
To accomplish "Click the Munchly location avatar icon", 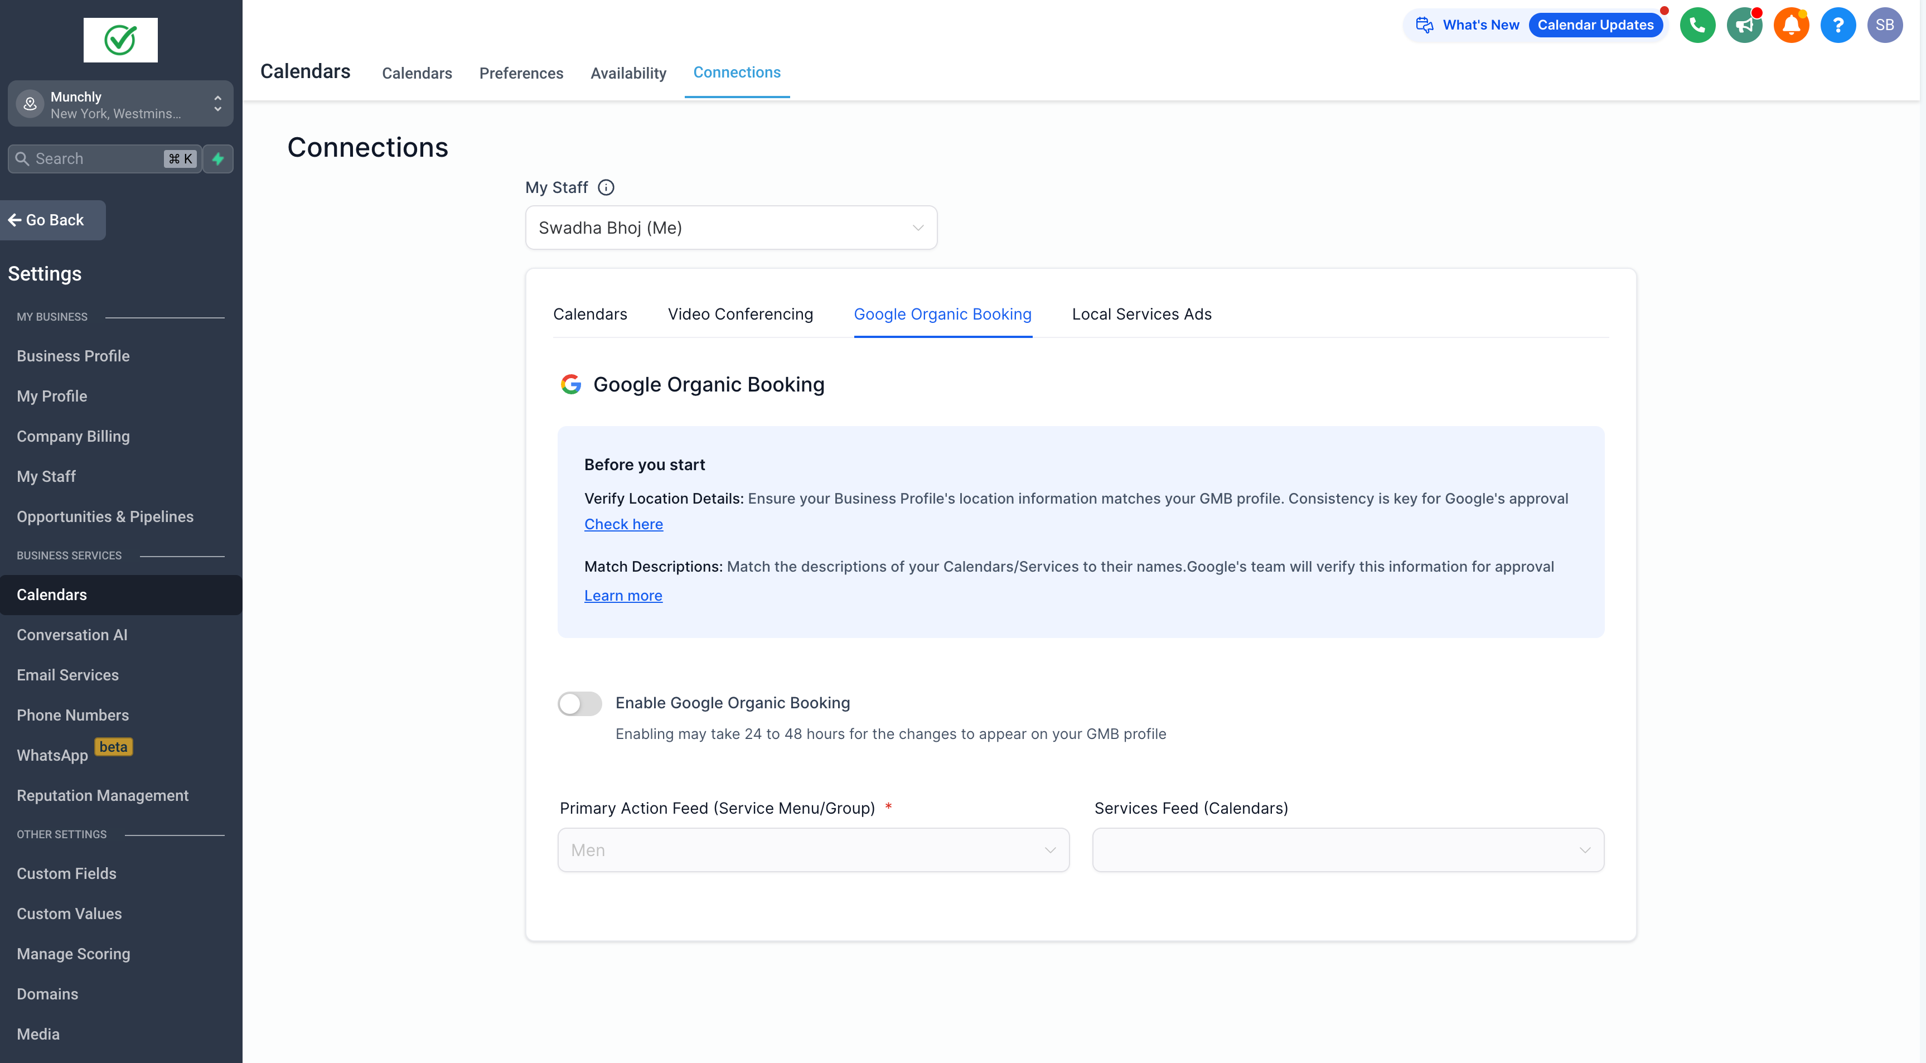I will [x=30, y=104].
